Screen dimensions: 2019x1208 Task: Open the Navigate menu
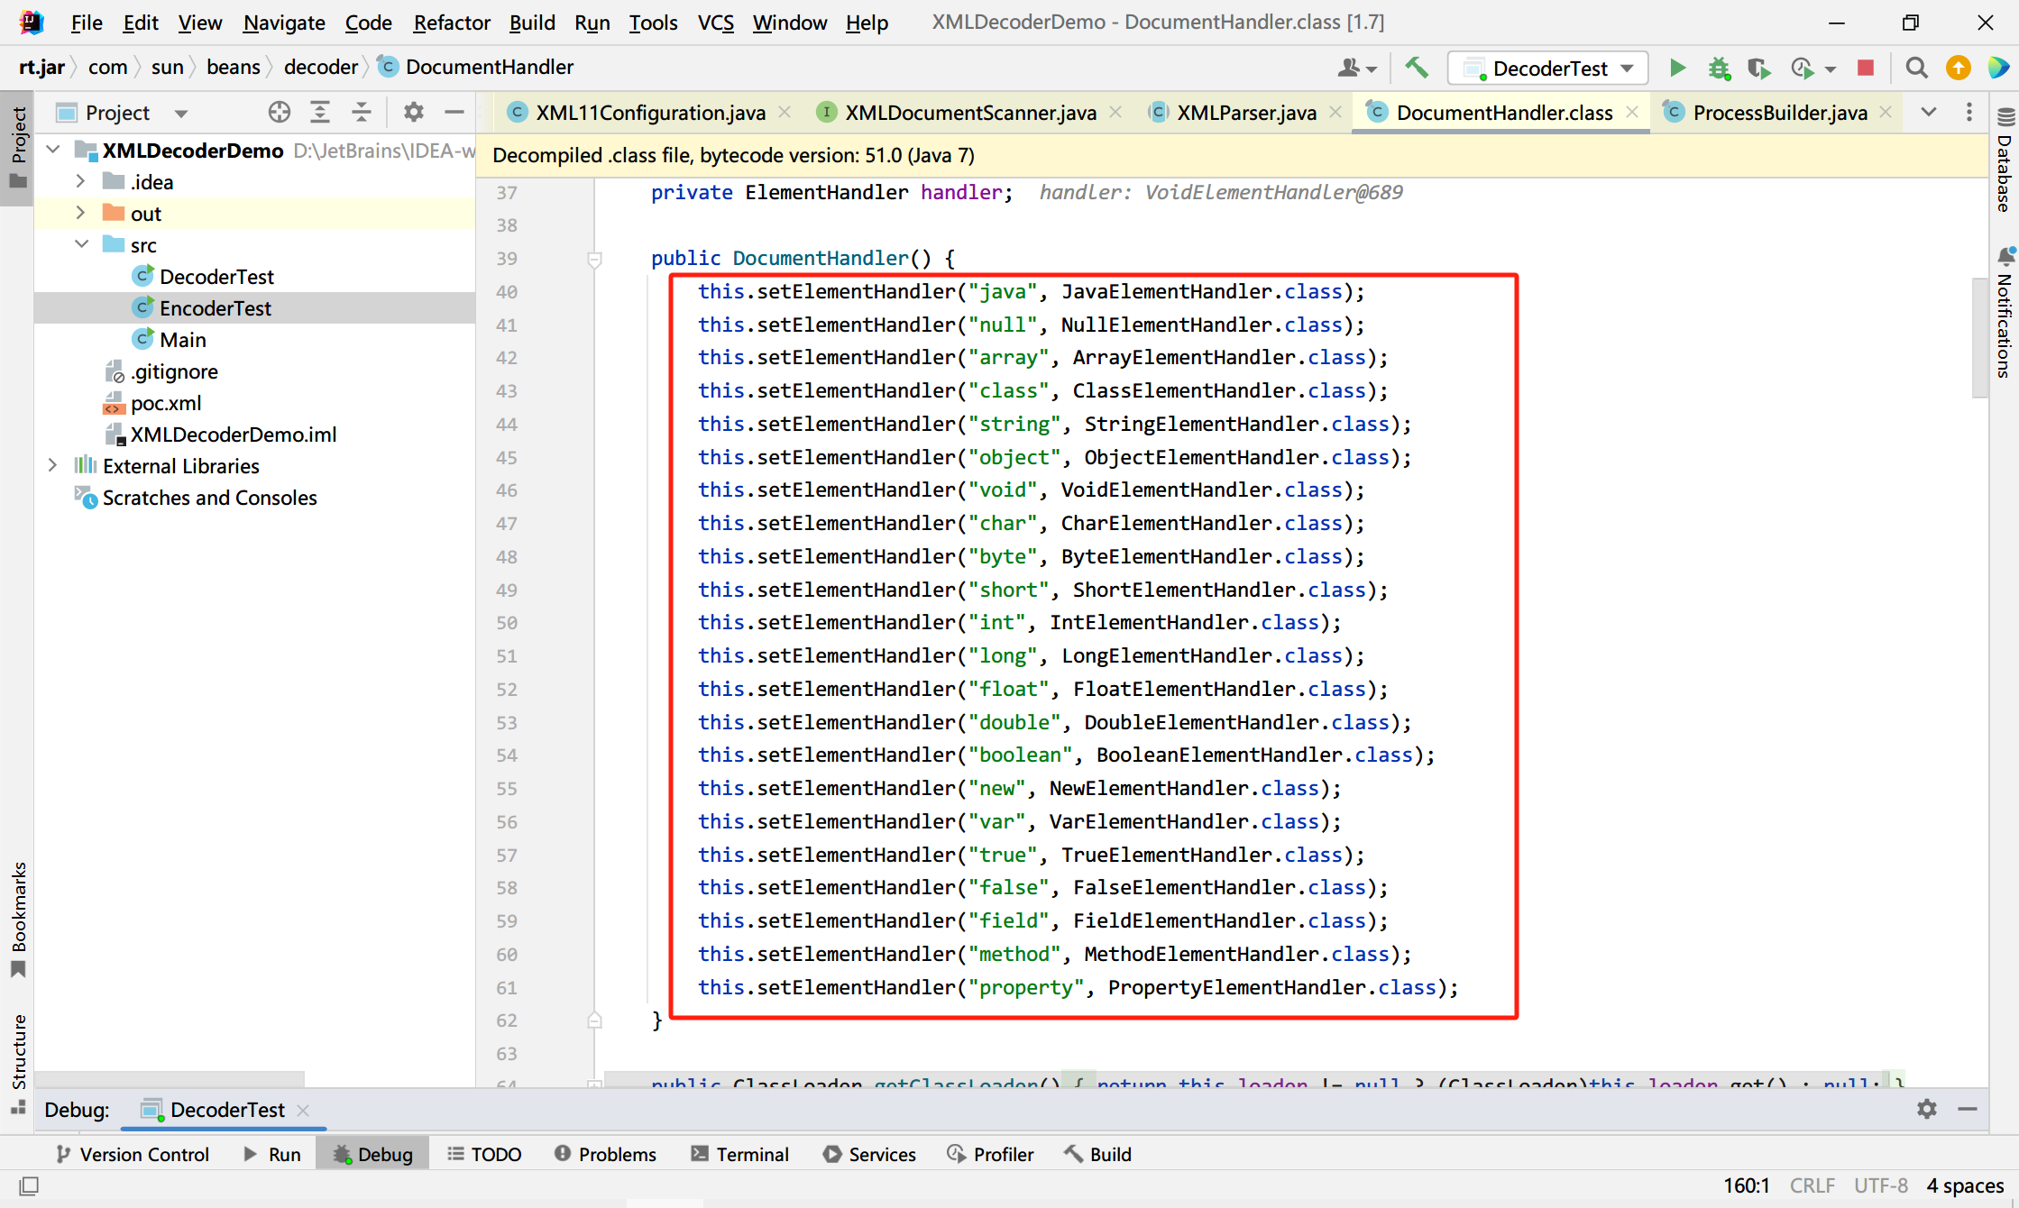[x=284, y=23]
